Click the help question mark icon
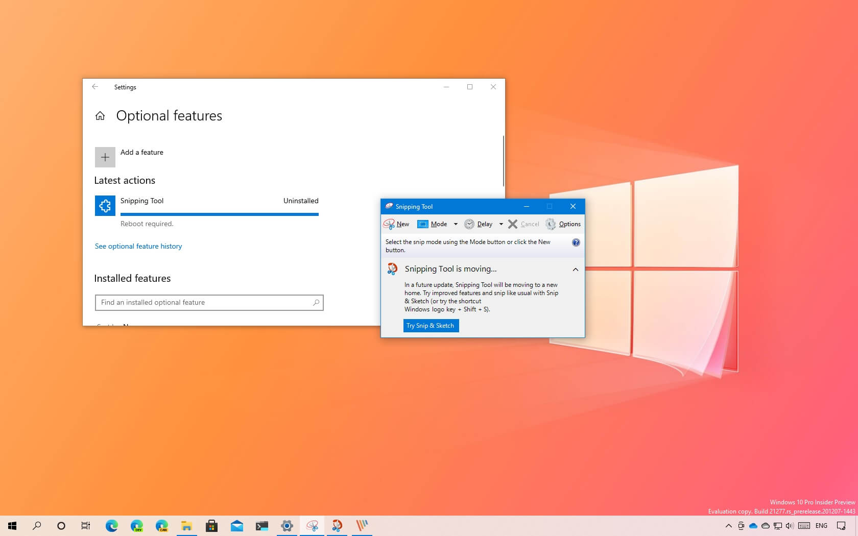 pyautogui.click(x=576, y=242)
